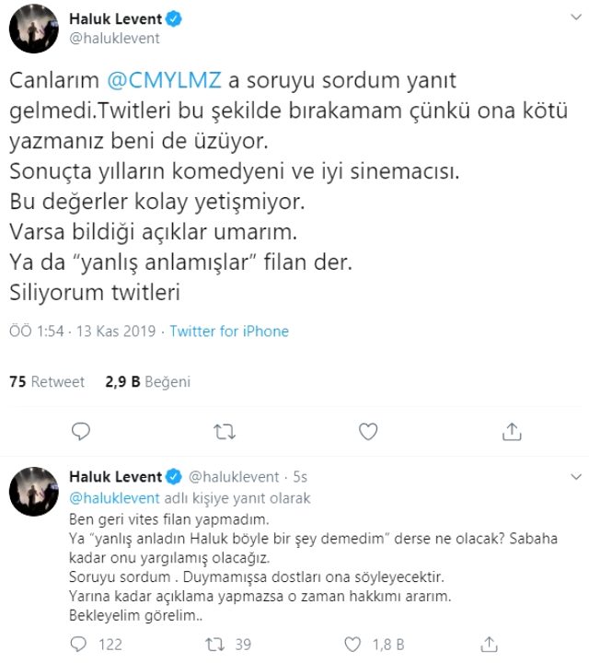Click reply icon under main tweet

[81, 431]
